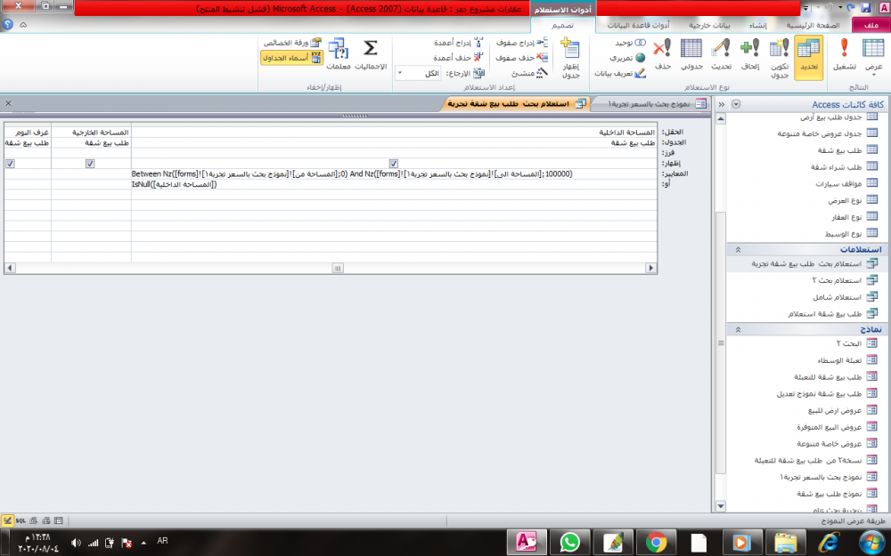Open WhatsApp from the taskbar
Viewport: 891px width, 556px height.
[570, 543]
